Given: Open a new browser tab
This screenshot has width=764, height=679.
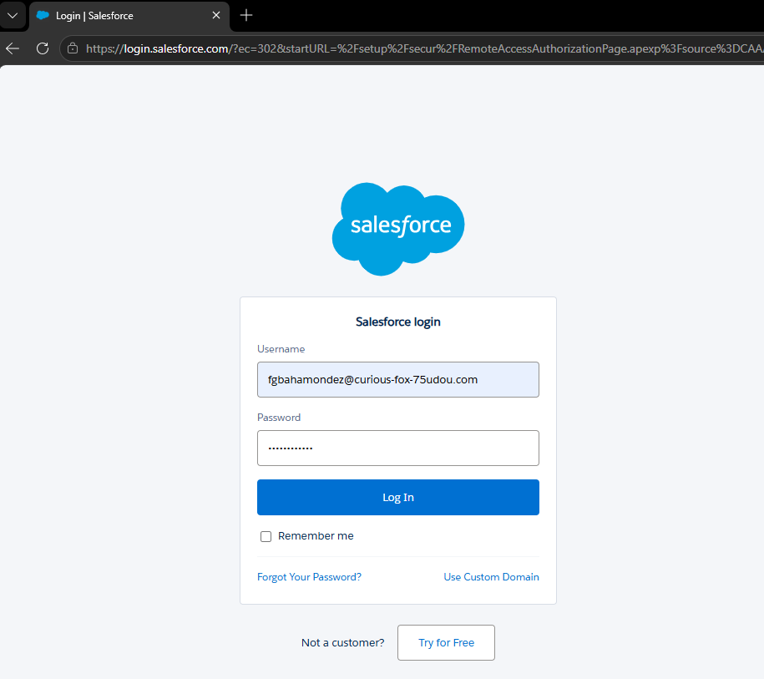Looking at the screenshot, I should 246,16.
